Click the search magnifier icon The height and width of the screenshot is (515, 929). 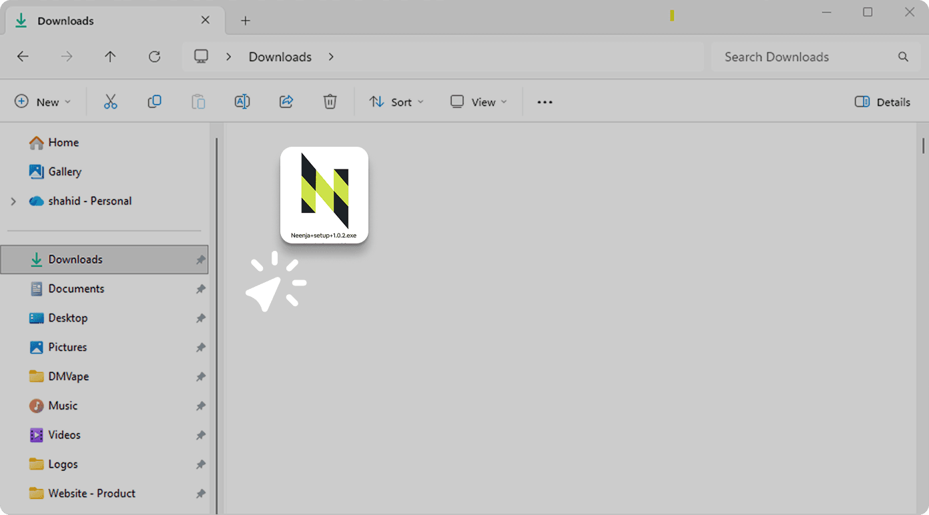pyautogui.click(x=903, y=57)
